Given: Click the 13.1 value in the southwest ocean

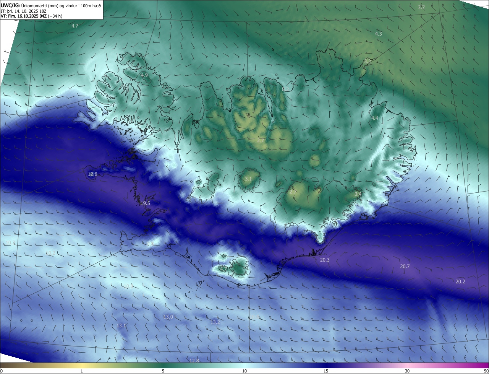Looking at the screenshot, I should point(121,325).
